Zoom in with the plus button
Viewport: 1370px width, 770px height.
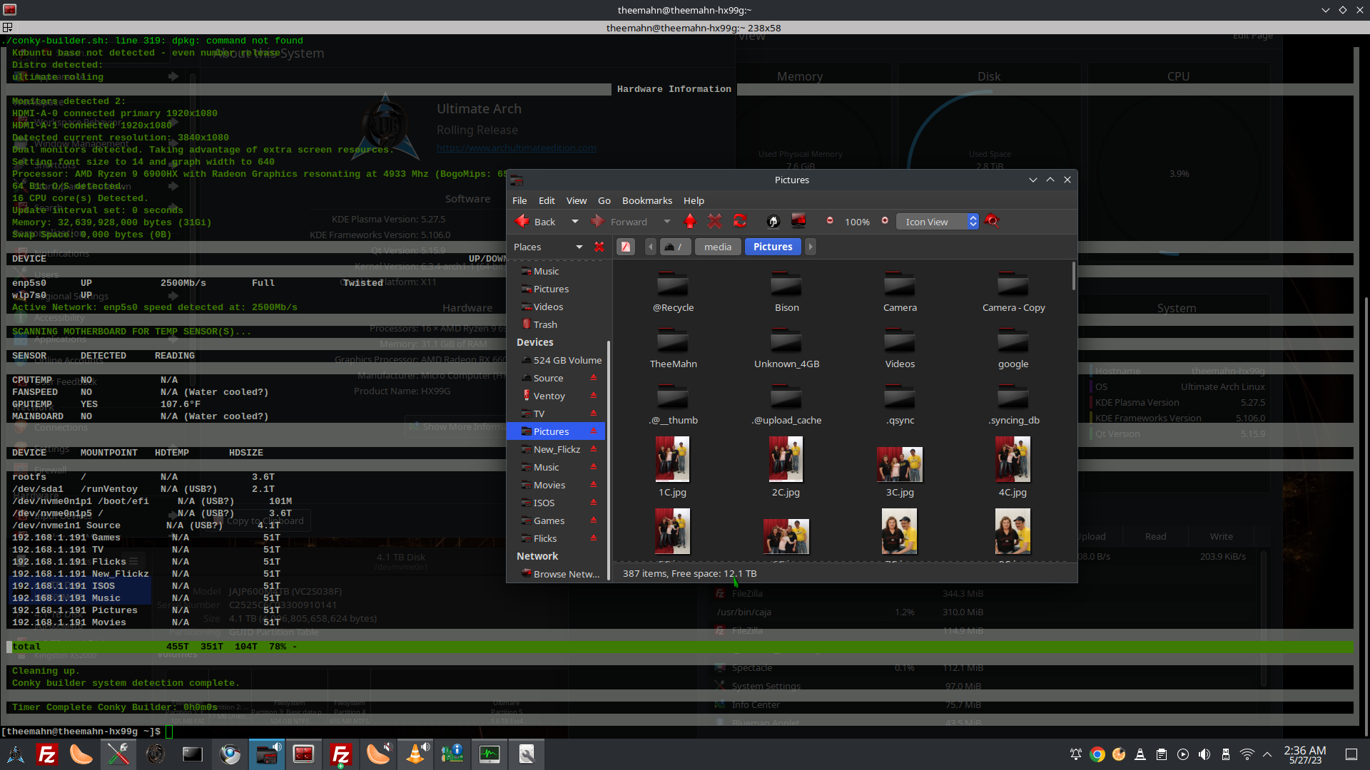(x=885, y=221)
